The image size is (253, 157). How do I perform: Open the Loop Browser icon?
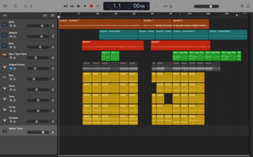pos(248,6)
